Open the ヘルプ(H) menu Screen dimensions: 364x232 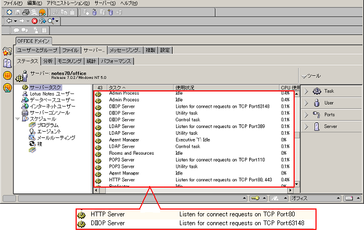pyautogui.click(x=129, y=3)
